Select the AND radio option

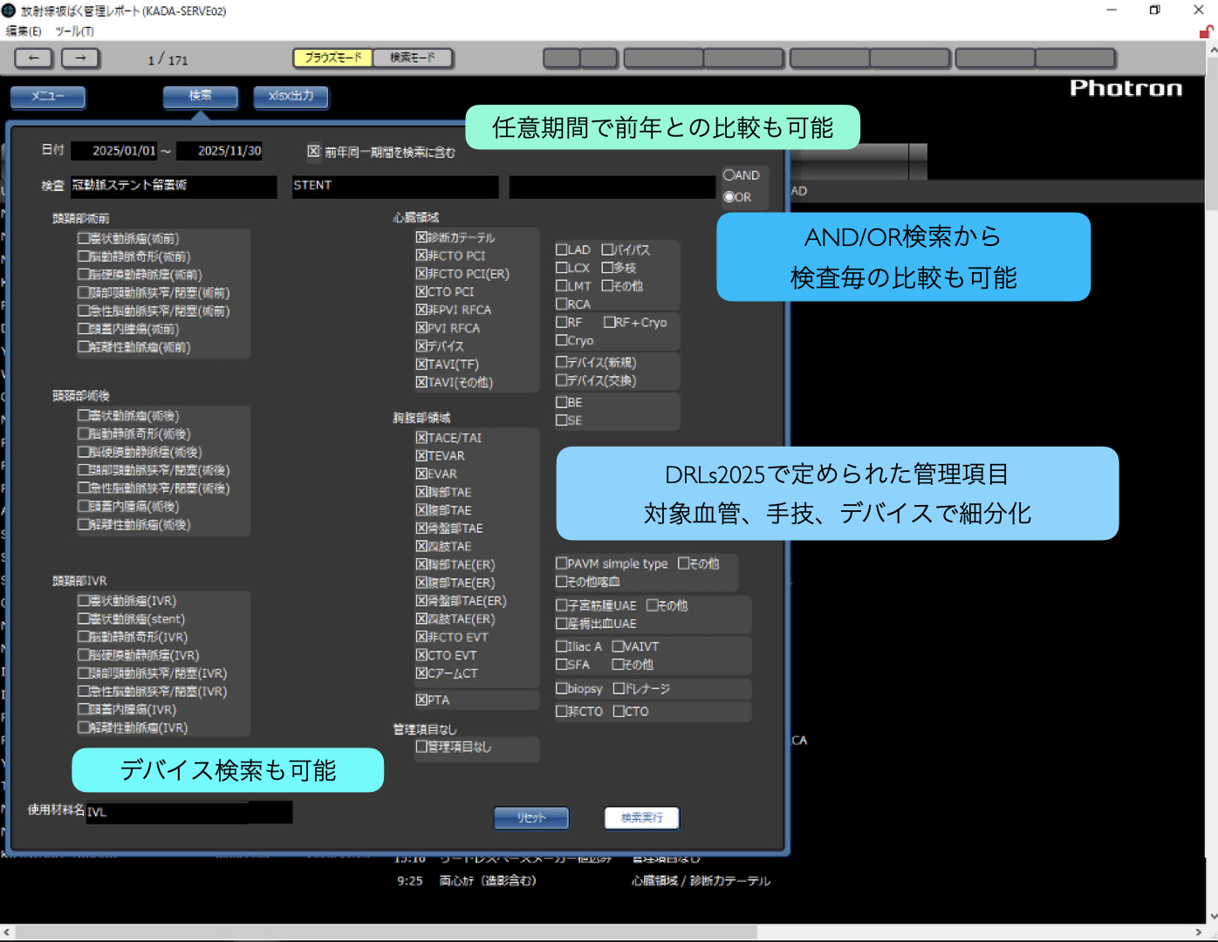[729, 174]
